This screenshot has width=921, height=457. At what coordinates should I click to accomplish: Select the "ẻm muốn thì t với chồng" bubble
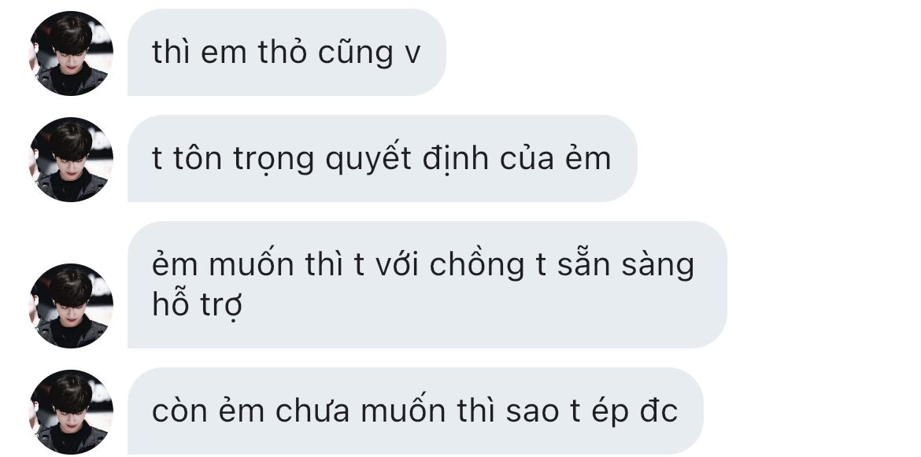(x=427, y=285)
